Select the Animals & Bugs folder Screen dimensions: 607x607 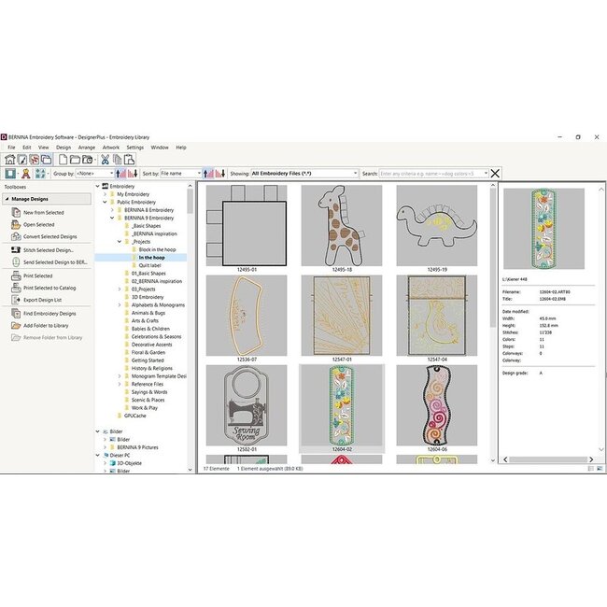point(148,313)
